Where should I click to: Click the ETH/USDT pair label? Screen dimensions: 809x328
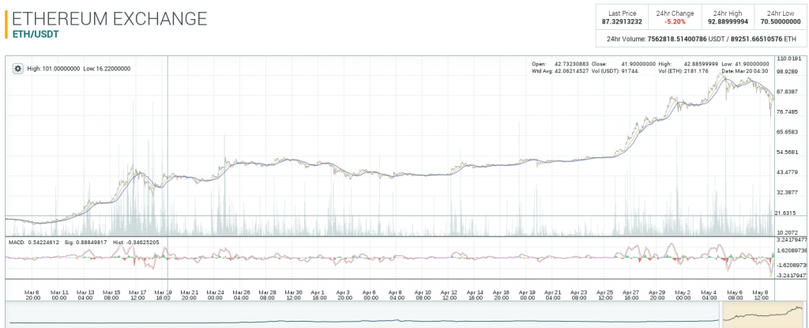[x=36, y=34]
